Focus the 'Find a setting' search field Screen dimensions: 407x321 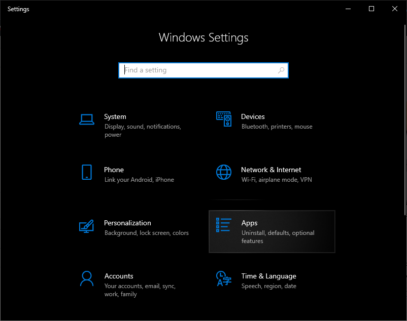(x=198, y=70)
